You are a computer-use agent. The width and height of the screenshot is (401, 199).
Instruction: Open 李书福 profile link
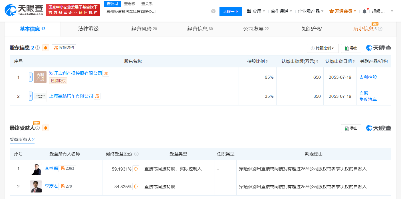click(51, 169)
